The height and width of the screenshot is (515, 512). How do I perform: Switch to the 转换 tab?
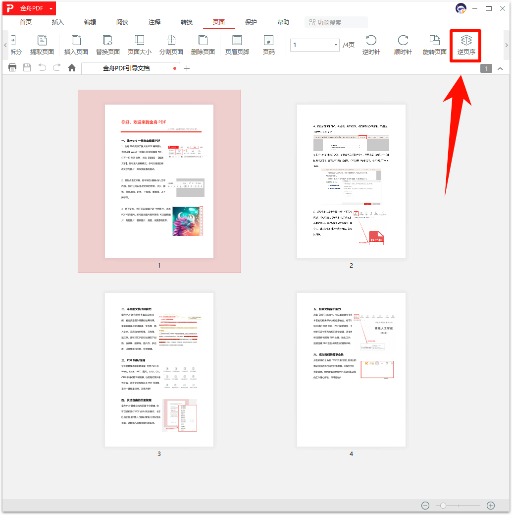coord(187,22)
